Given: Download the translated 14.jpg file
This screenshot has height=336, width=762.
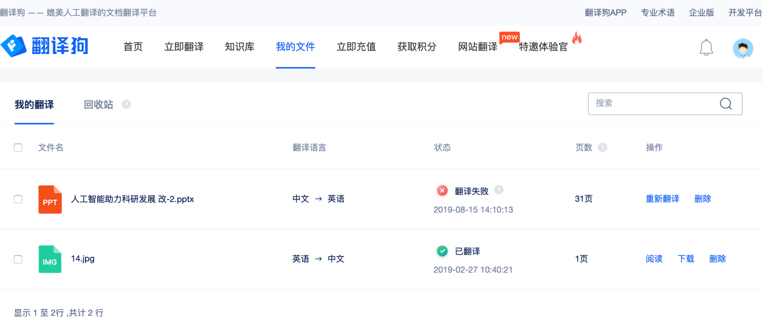Looking at the screenshot, I should click(x=685, y=259).
